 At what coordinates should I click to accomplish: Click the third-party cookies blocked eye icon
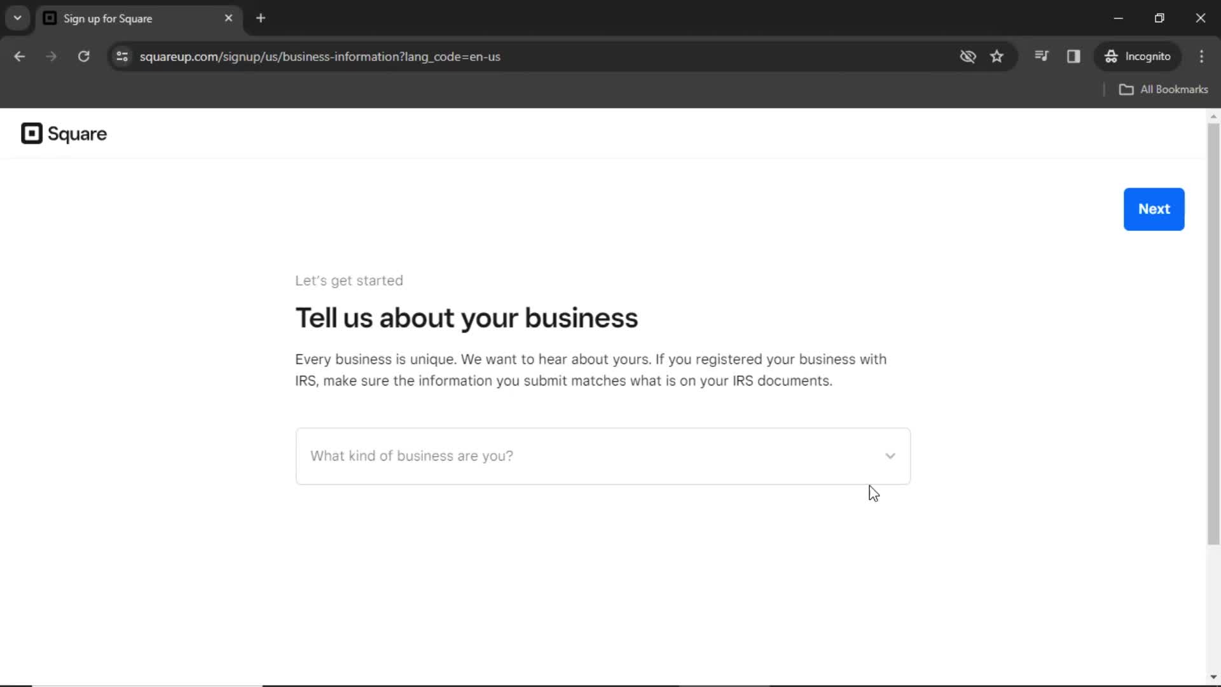coord(968,57)
